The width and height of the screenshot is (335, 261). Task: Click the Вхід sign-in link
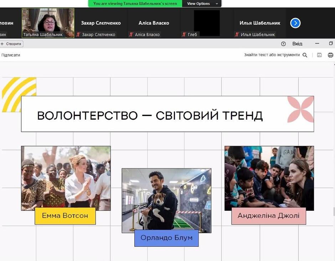click(297, 44)
